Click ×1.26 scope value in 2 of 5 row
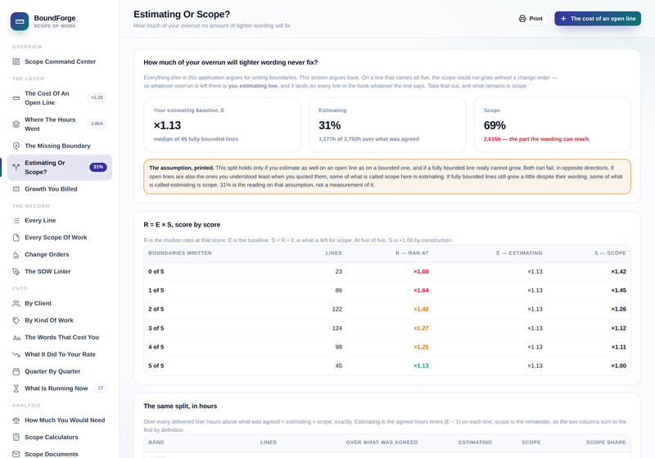Image resolution: width=655 pixels, height=458 pixels. [619, 309]
